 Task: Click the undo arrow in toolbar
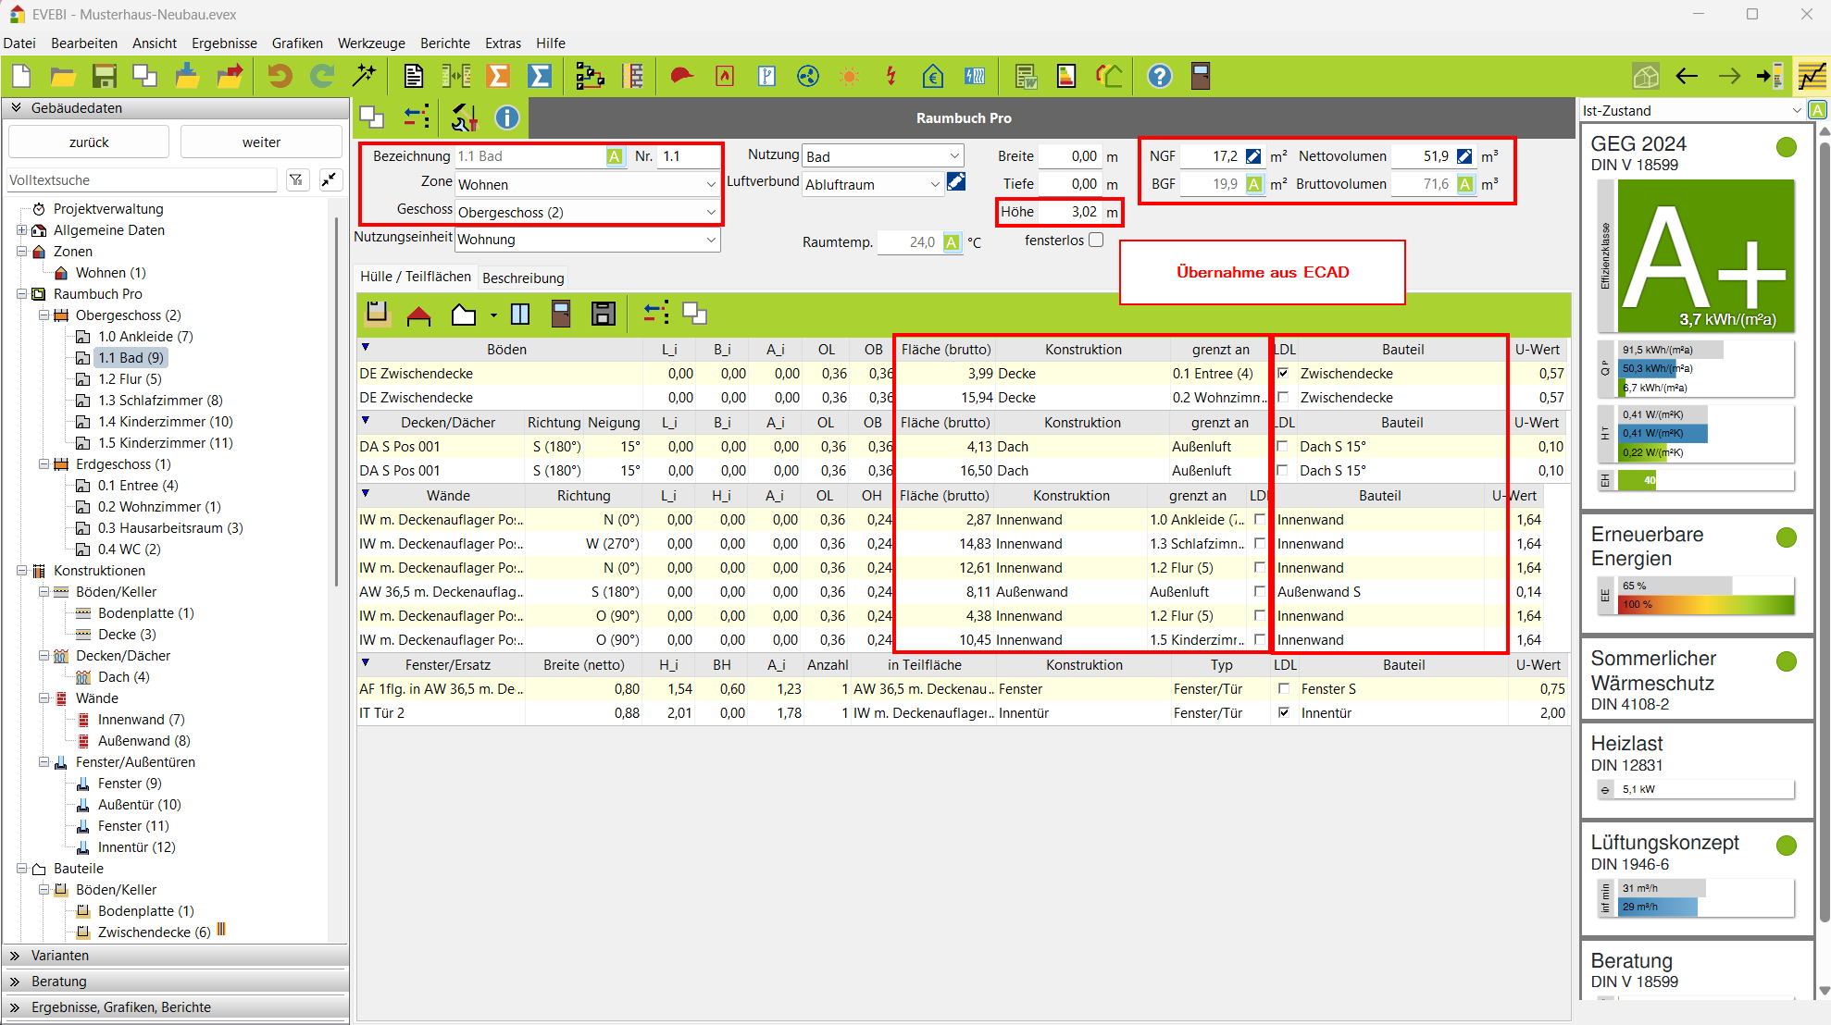[x=279, y=76]
